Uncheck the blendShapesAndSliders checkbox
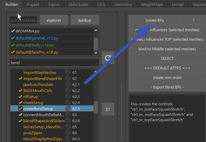Viewport: 206px width, 142px height. point(20,121)
